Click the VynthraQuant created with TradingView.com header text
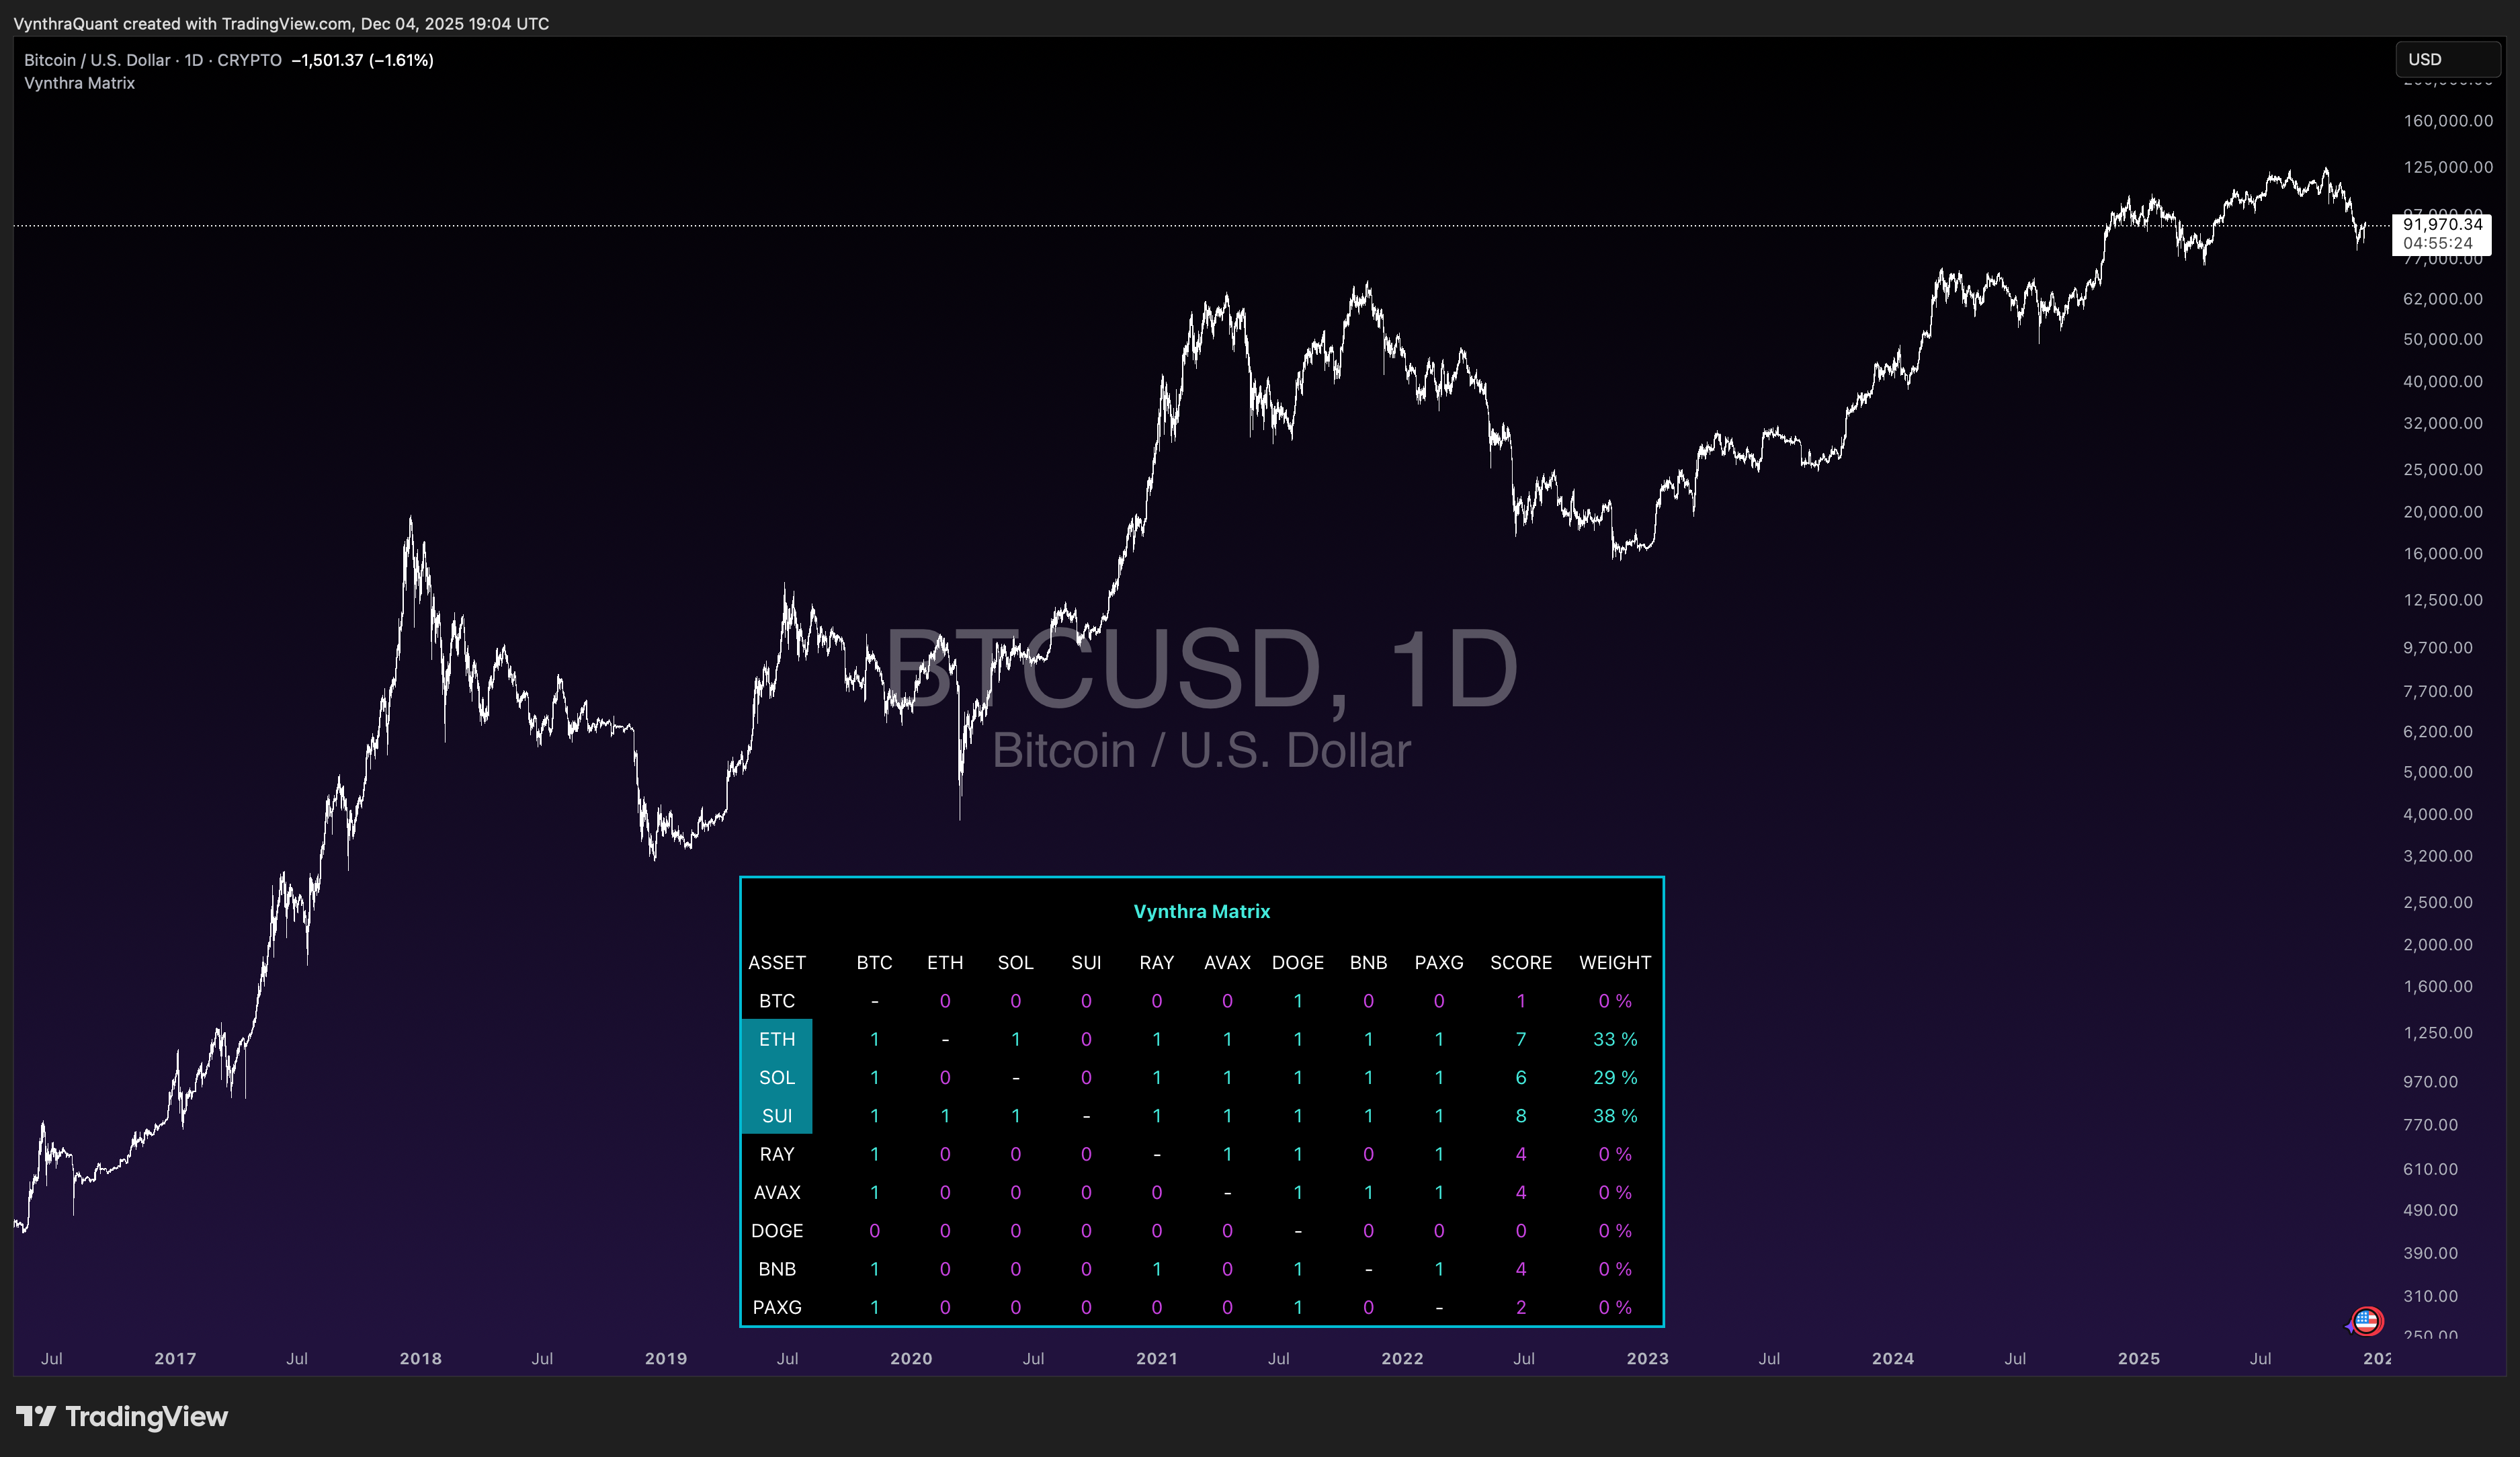 coord(281,23)
